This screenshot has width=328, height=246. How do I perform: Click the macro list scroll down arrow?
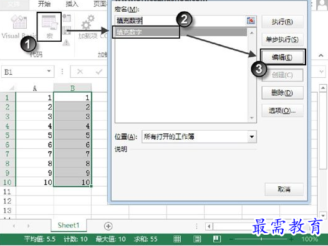[x=252, y=118]
